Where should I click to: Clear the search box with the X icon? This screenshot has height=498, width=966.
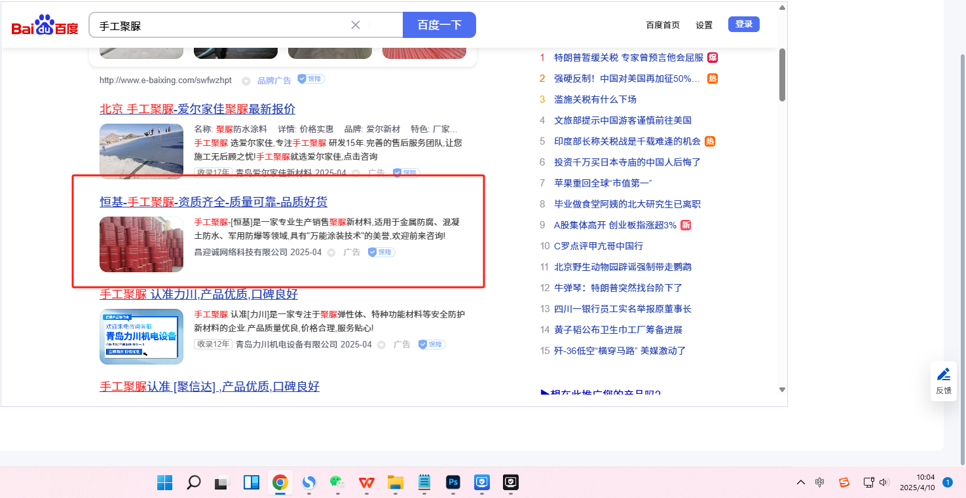(356, 25)
